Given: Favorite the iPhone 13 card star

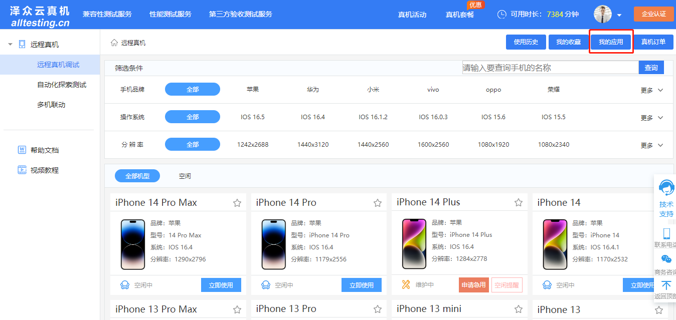Looking at the screenshot, I should point(659,310).
